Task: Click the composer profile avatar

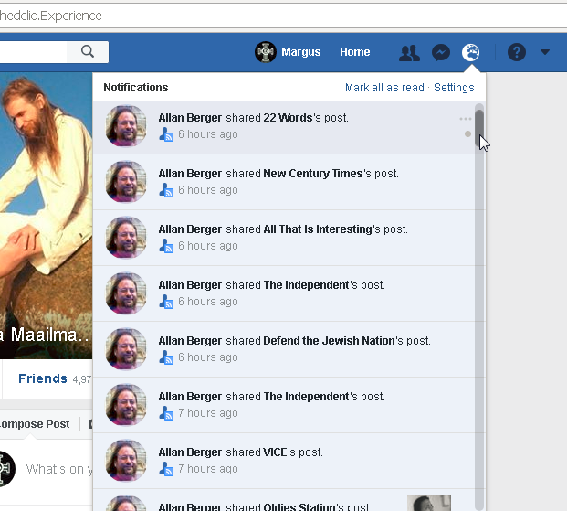Action: click(x=6, y=469)
